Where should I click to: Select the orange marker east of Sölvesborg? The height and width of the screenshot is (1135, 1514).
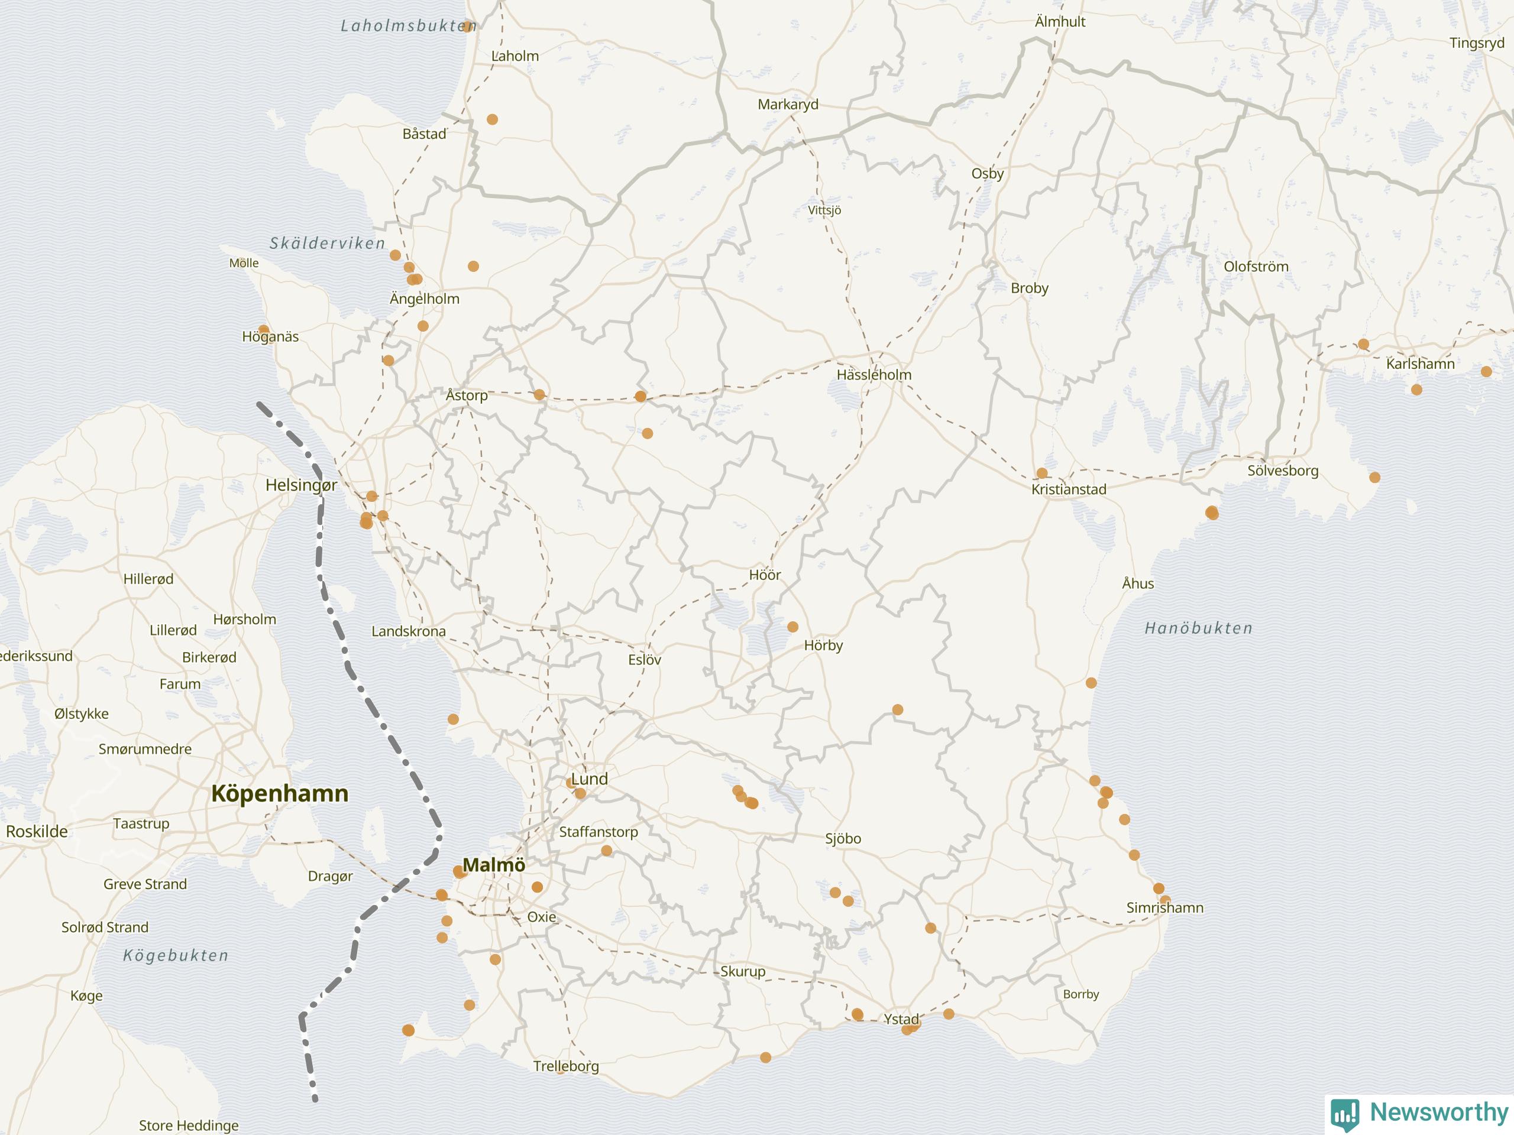(1374, 478)
